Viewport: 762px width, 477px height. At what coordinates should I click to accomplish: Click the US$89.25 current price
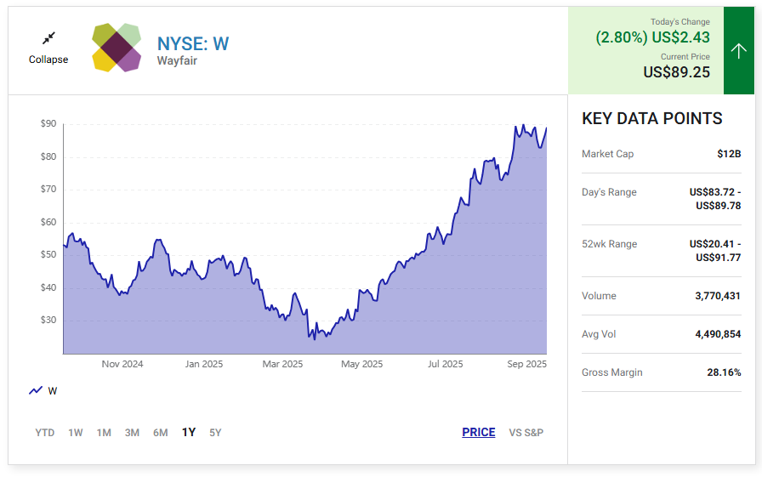point(676,72)
